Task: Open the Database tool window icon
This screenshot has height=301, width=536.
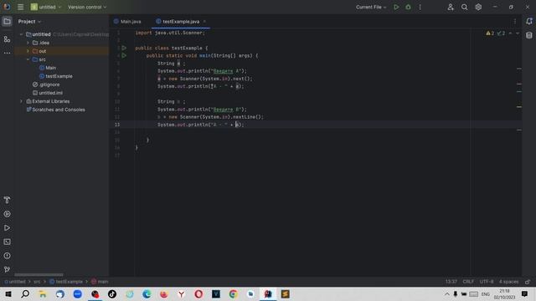Action: (x=529, y=35)
